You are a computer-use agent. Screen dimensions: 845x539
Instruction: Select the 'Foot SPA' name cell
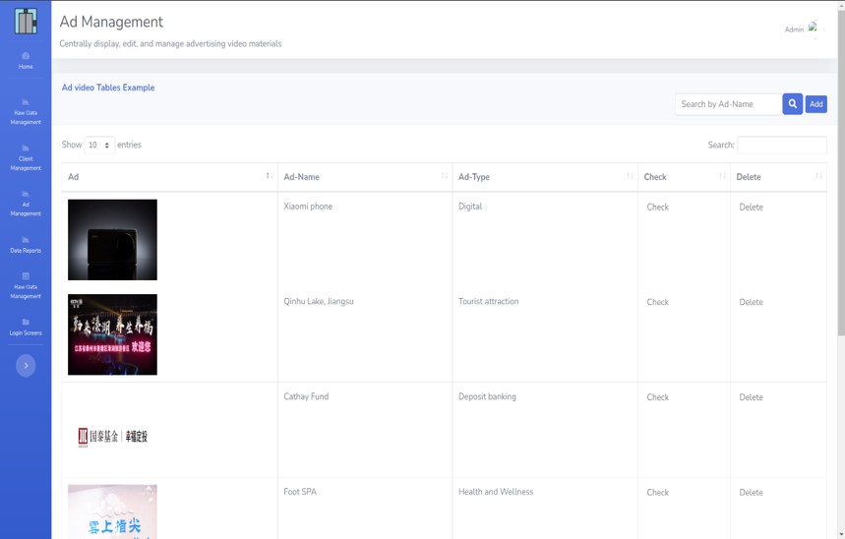tap(300, 492)
